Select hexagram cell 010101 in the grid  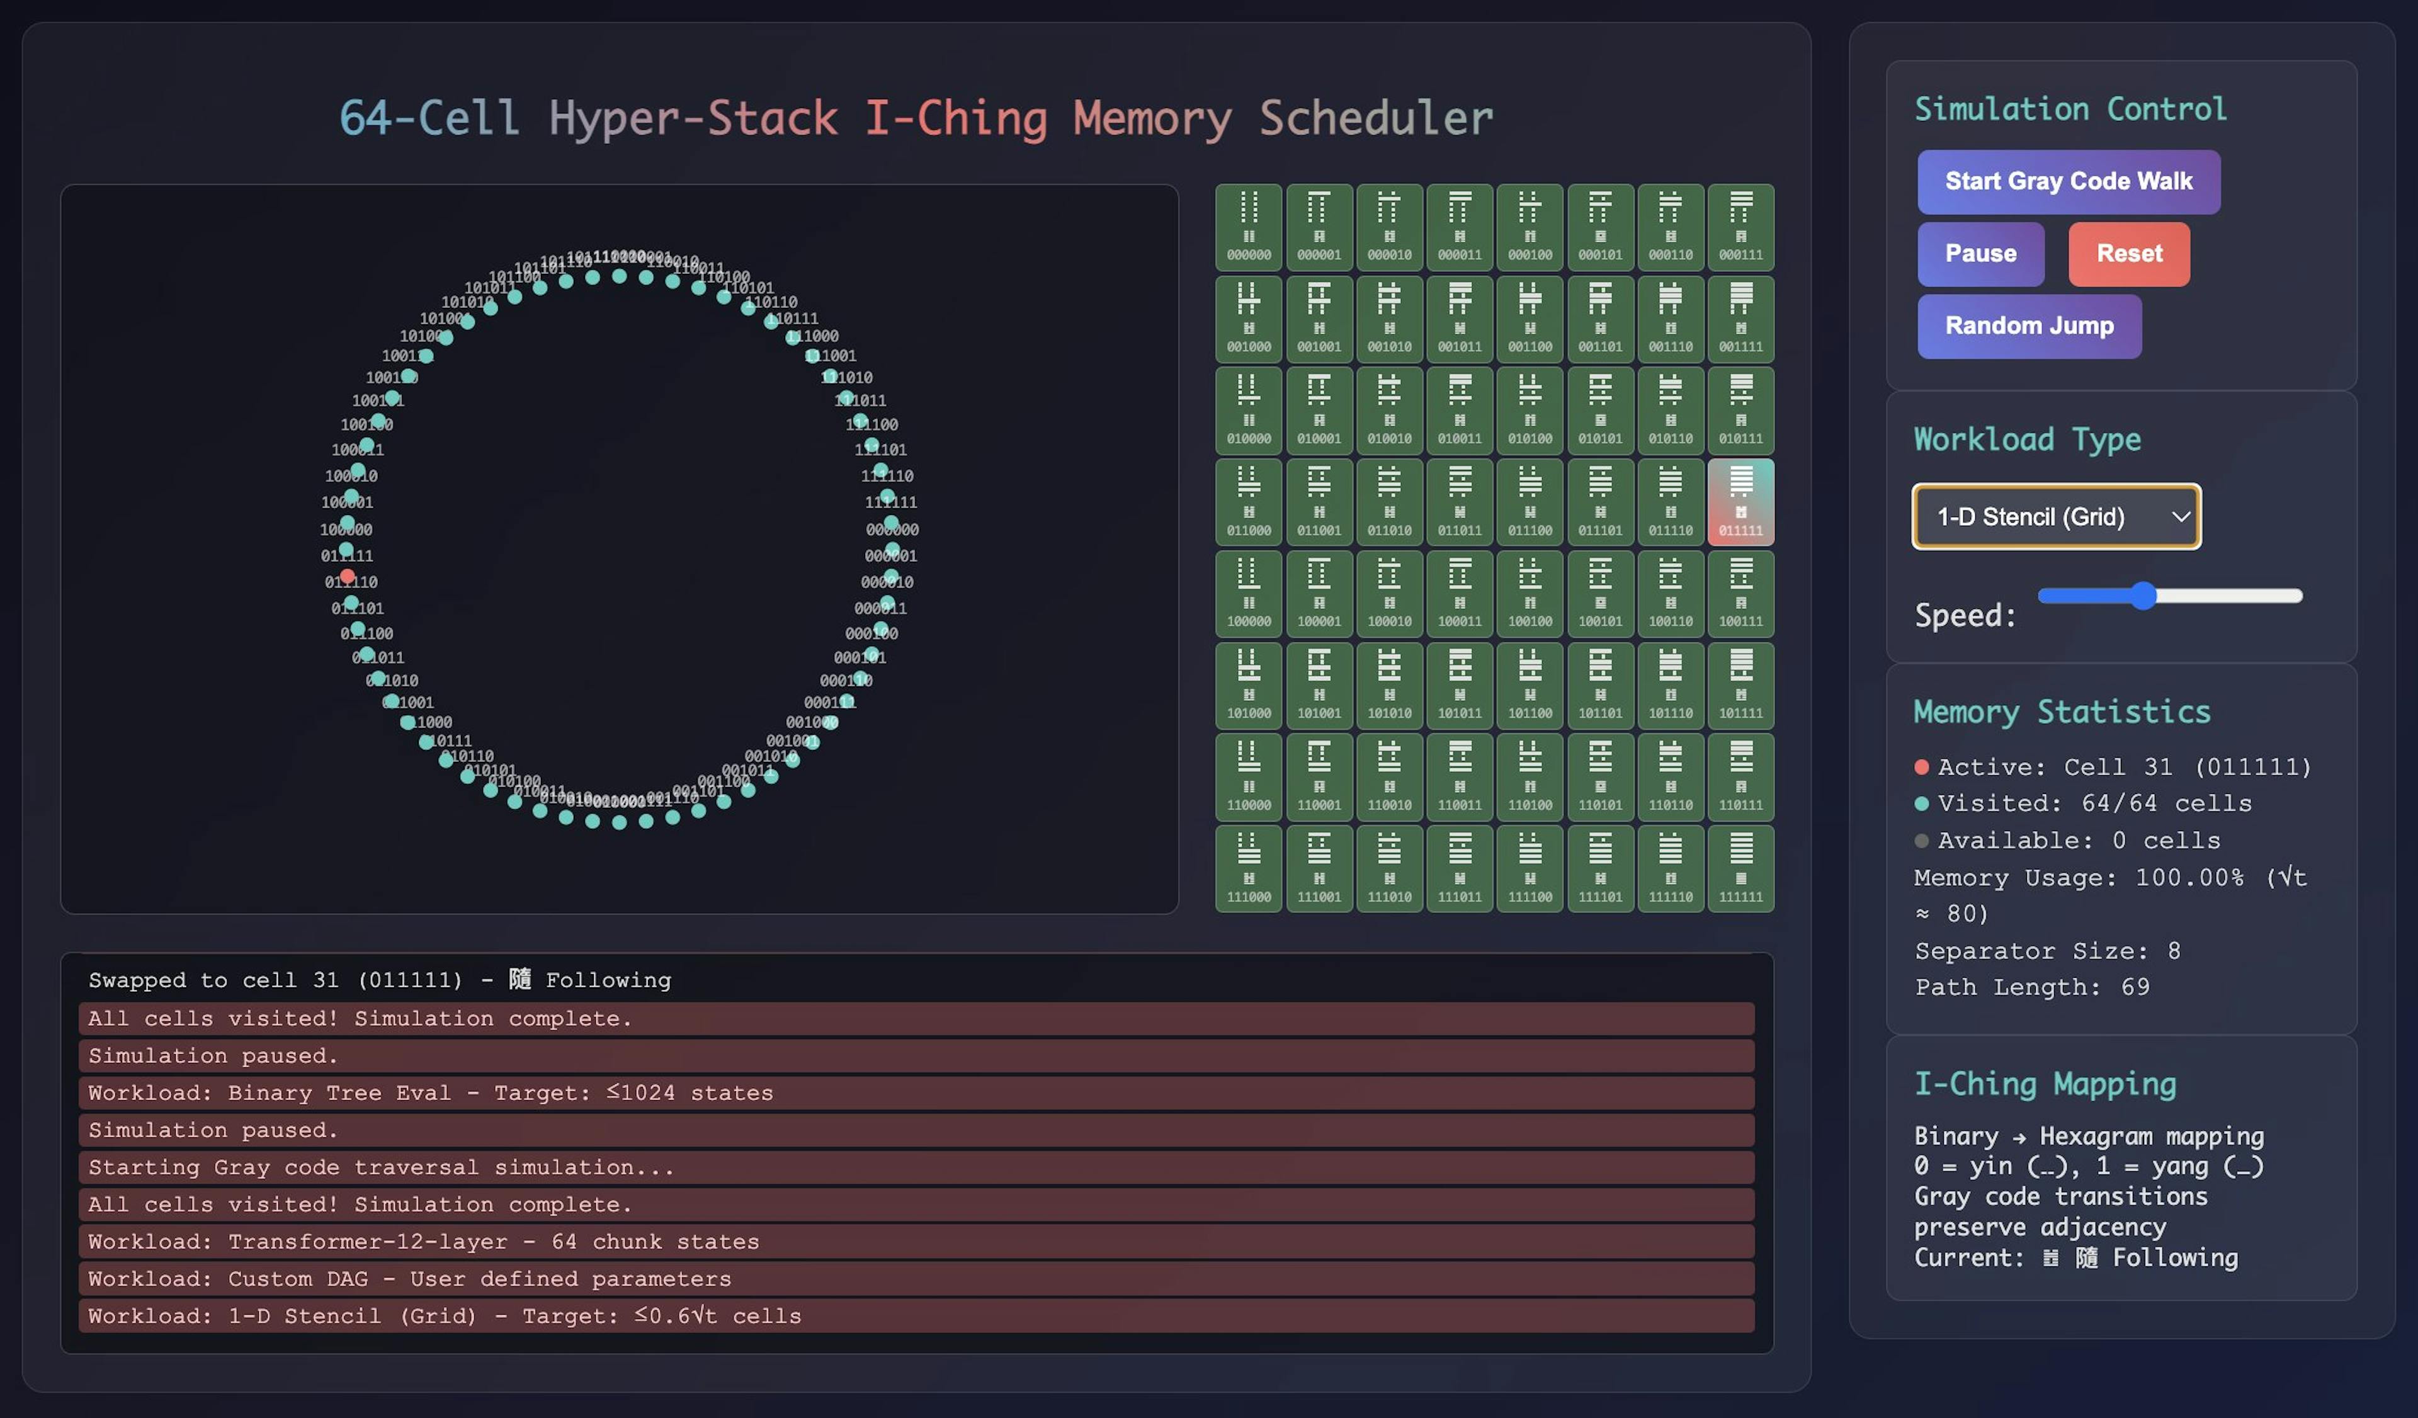(x=1599, y=411)
